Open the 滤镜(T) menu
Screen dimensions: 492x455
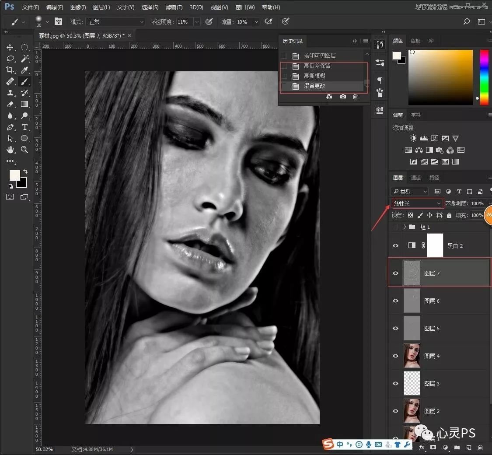tap(174, 7)
